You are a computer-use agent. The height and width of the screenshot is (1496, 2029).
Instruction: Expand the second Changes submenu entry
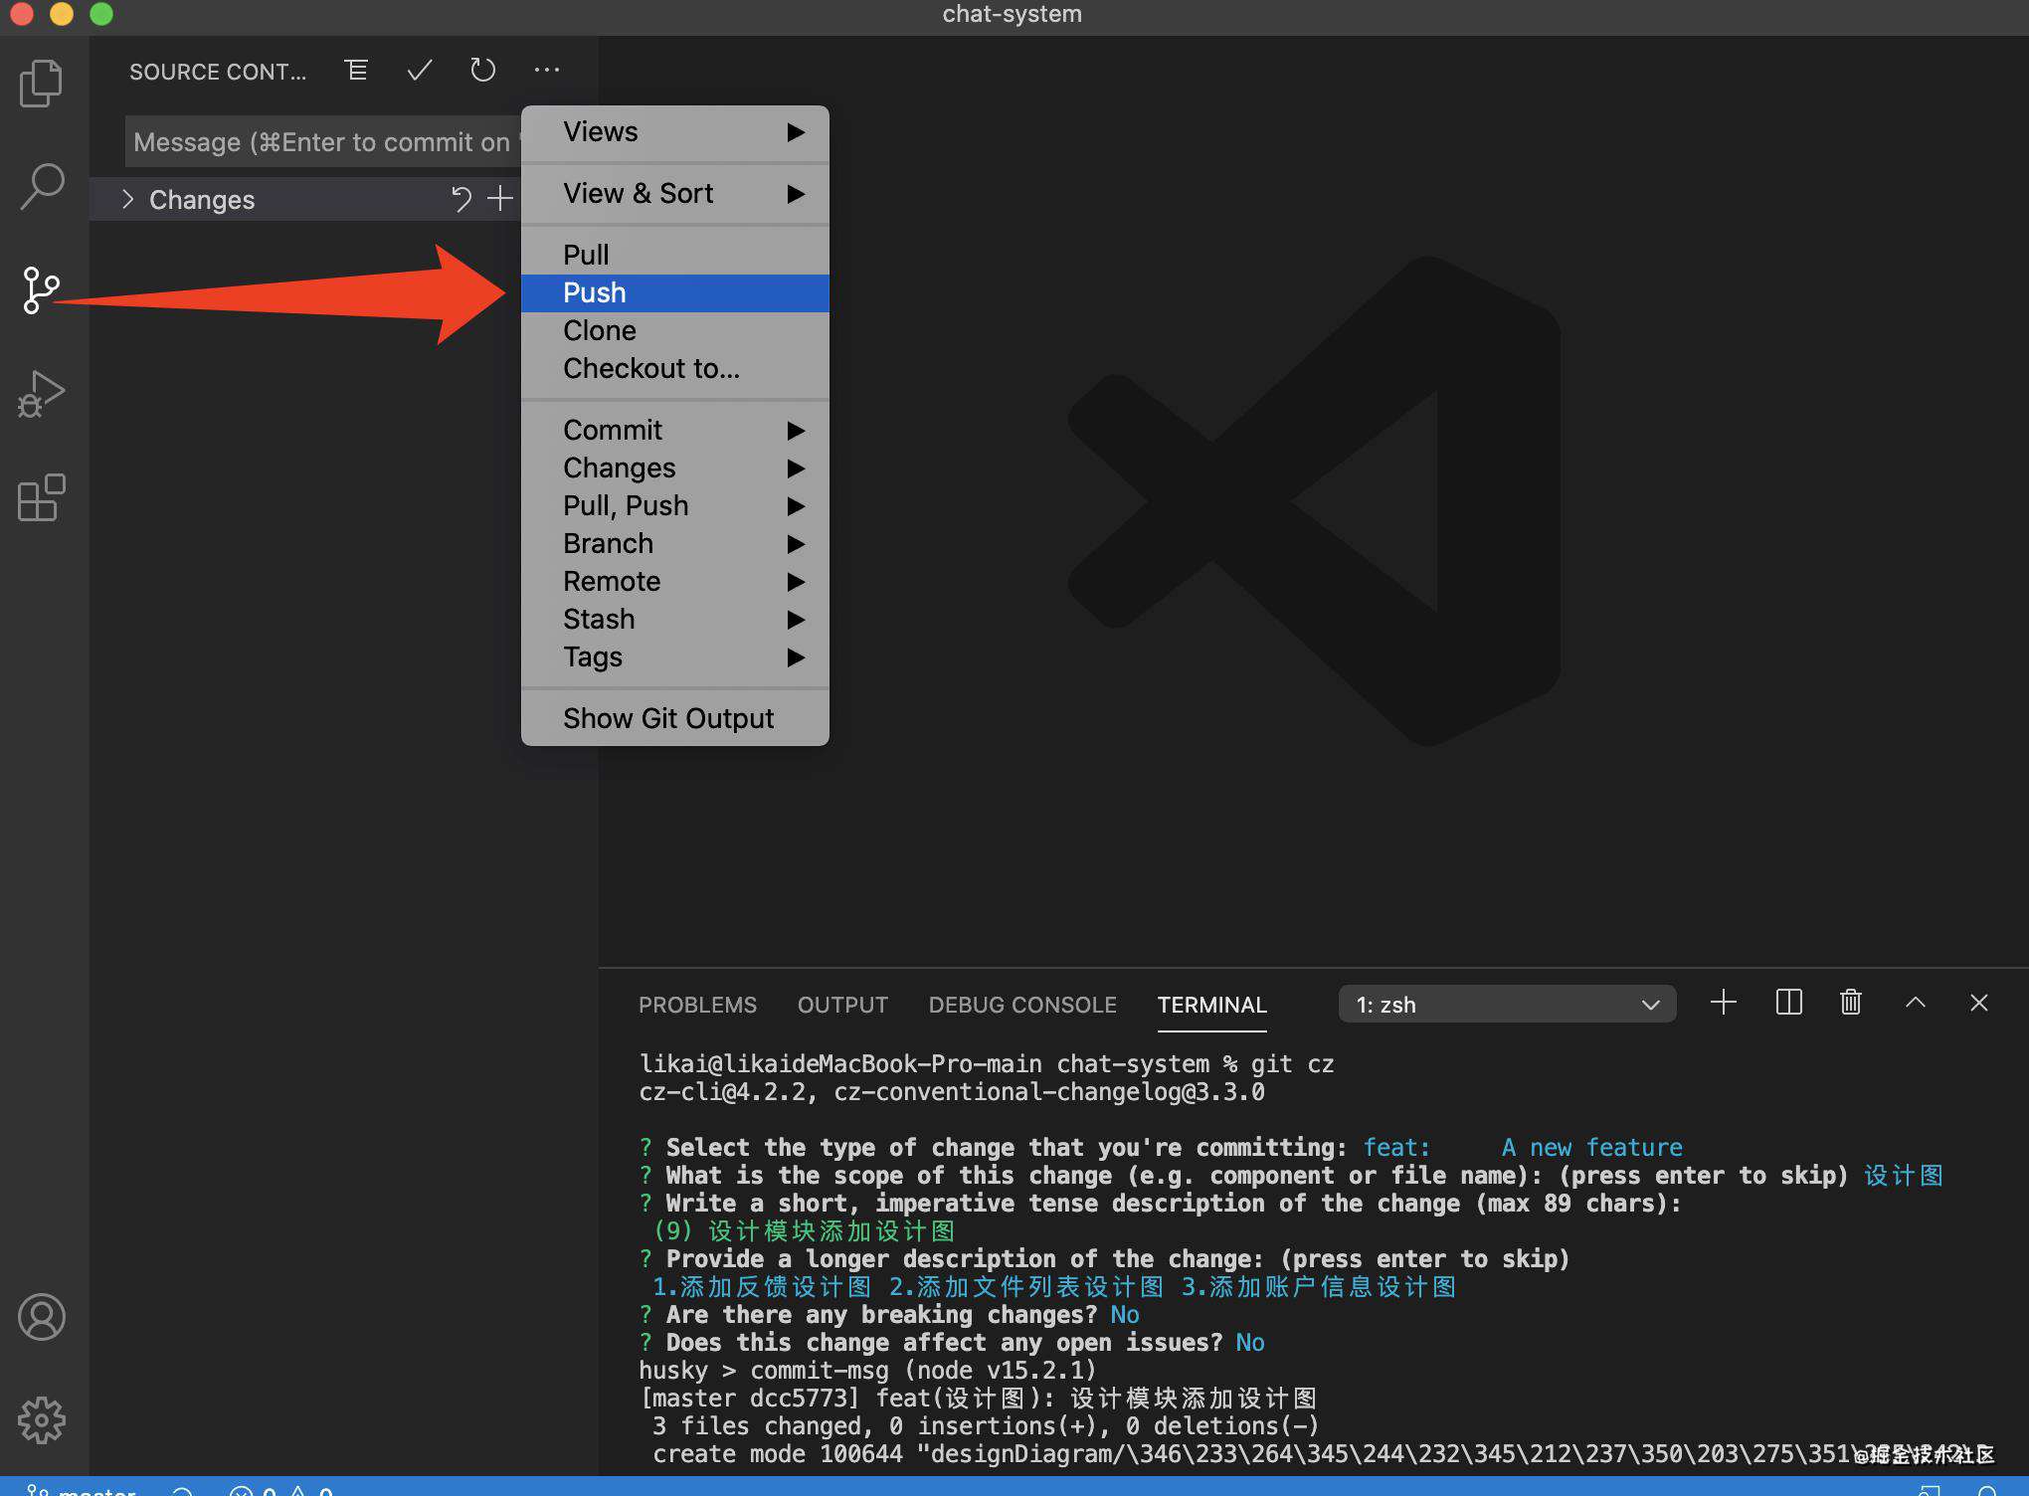tap(674, 468)
